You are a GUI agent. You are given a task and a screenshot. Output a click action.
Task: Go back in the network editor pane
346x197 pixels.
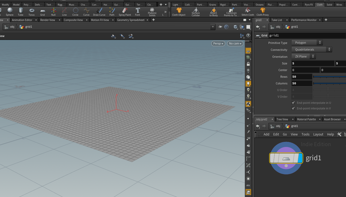pyautogui.click(x=258, y=126)
